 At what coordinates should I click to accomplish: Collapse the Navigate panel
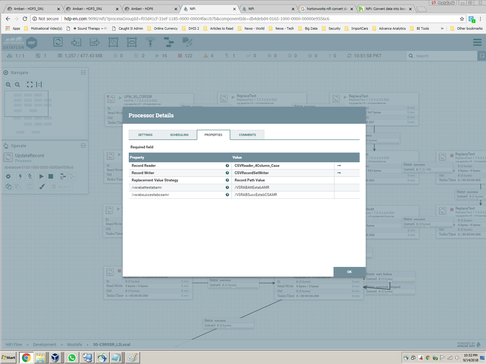(83, 72)
